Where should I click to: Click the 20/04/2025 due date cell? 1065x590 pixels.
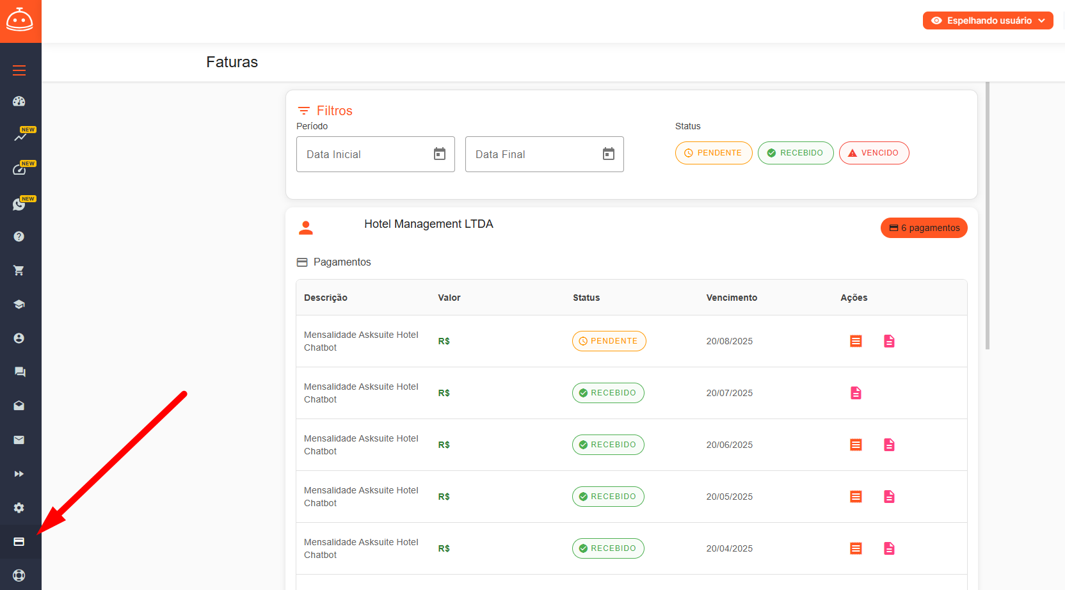coord(730,548)
